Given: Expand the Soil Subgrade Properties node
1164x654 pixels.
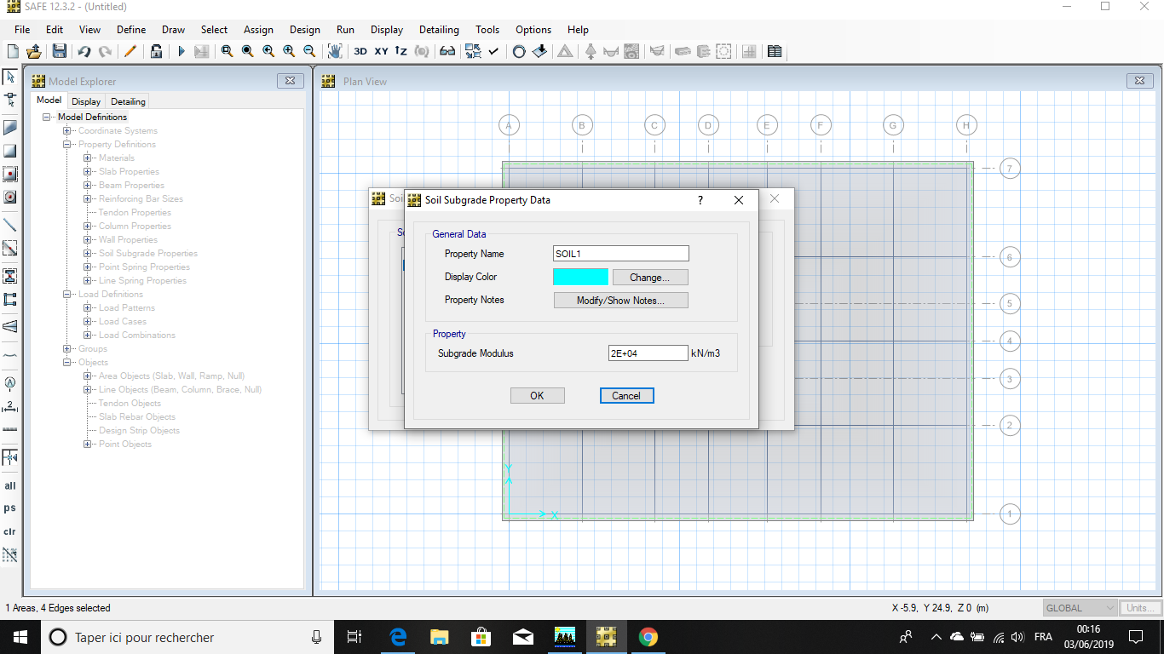Looking at the screenshot, I should [87, 253].
